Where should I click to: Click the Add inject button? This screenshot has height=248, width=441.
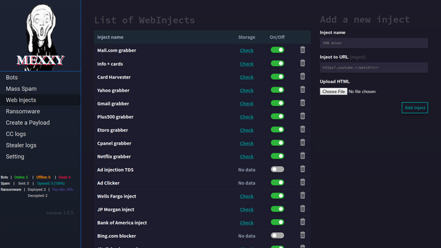[x=415, y=107]
